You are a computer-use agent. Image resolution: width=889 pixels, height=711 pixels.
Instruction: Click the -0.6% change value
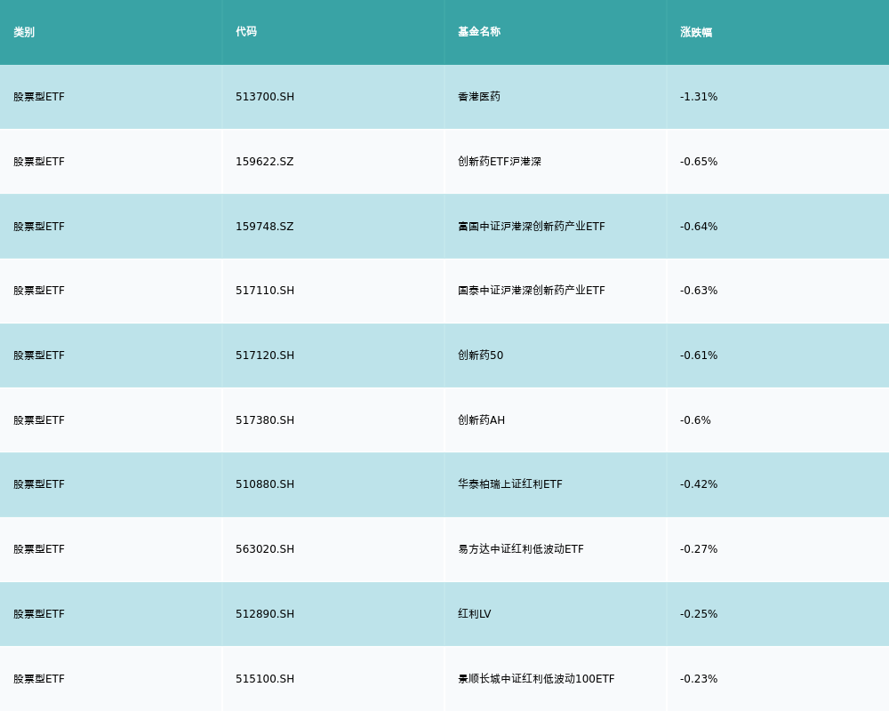click(695, 420)
